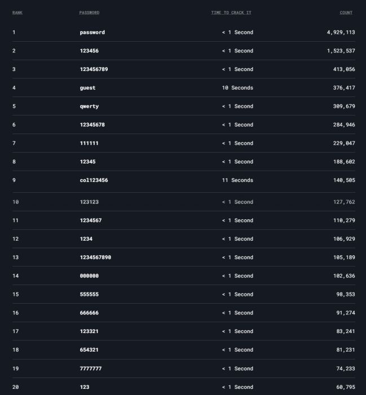The image size is (366, 395).
Task: Click the 'qwerty' password entry
Action: pyautogui.click(x=89, y=106)
